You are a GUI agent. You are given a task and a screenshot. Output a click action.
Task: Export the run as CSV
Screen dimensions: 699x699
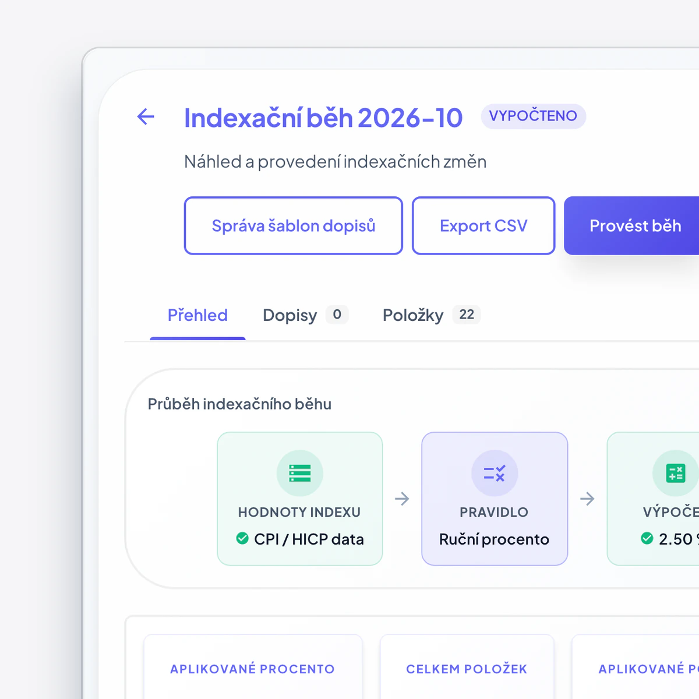pos(483,225)
